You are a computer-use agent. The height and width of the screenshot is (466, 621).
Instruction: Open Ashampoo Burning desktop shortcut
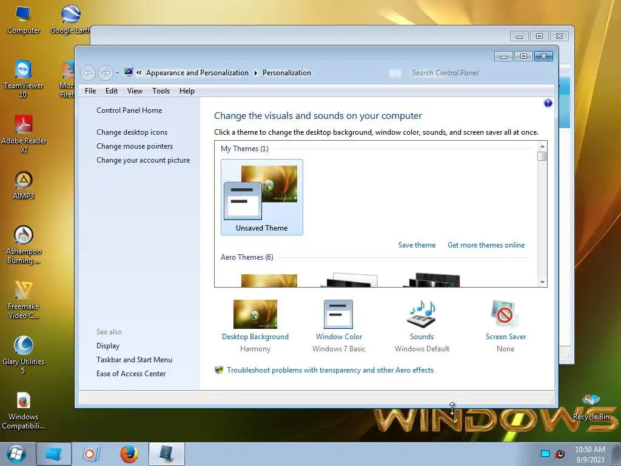(24, 245)
